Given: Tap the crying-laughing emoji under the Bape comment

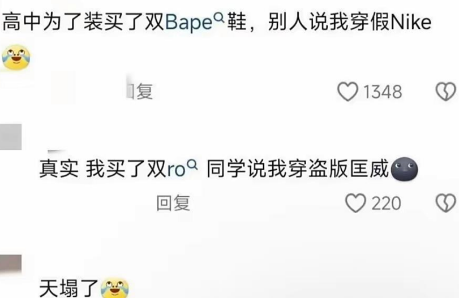Looking at the screenshot, I should tap(16, 57).
